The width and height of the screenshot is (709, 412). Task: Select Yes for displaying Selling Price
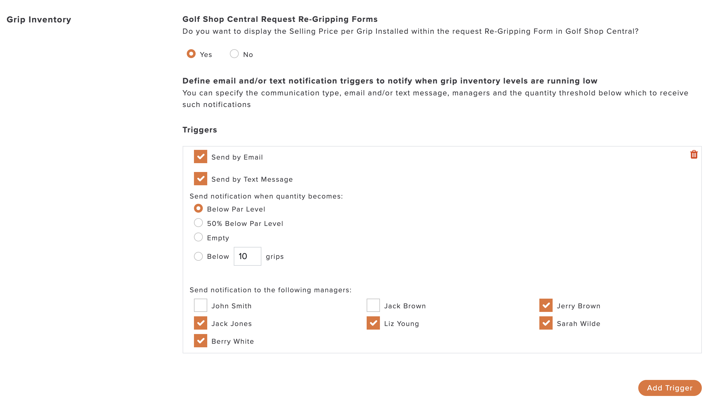[x=191, y=54]
